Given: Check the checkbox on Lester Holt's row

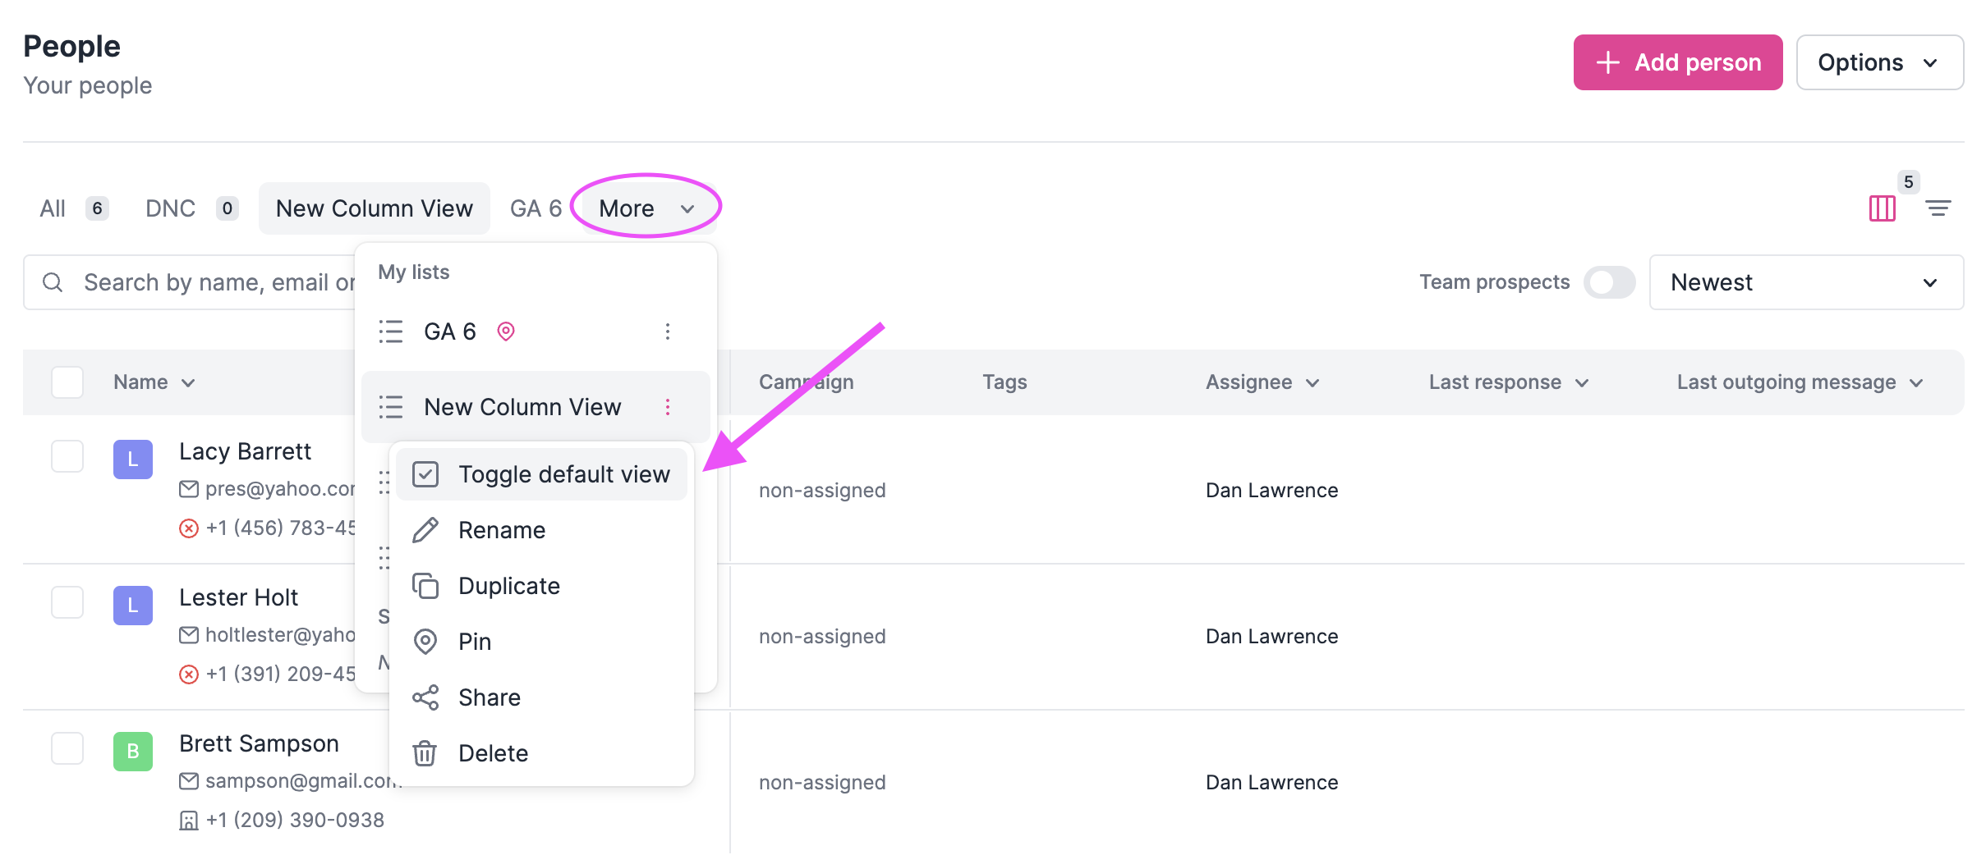Looking at the screenshot, I should [x=67, y=601].
